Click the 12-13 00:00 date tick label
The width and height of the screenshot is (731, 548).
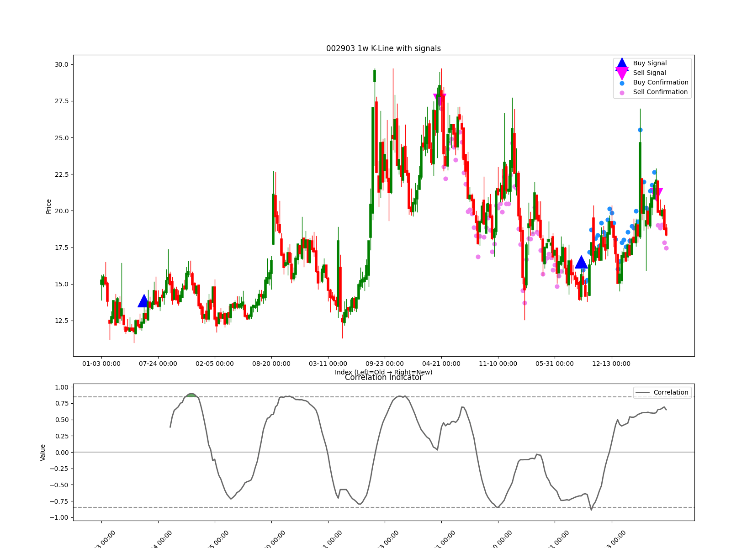click(x=611, y=364)
